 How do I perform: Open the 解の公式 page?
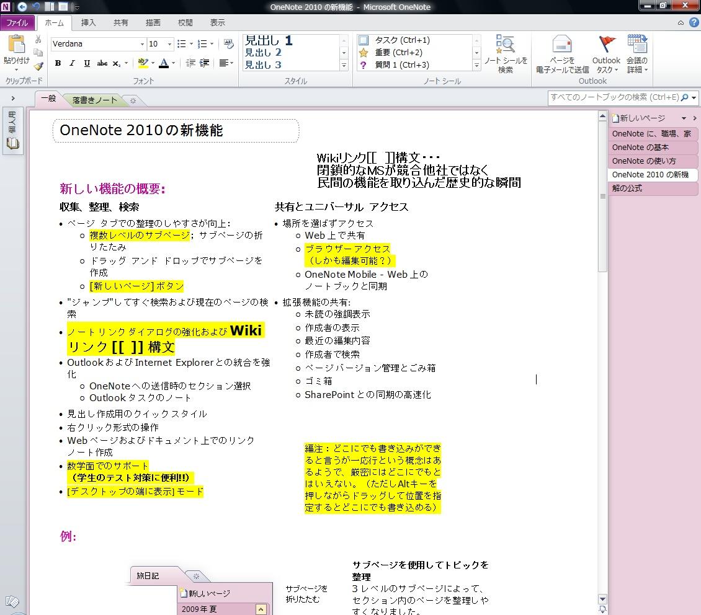click(x=653, y=188)
